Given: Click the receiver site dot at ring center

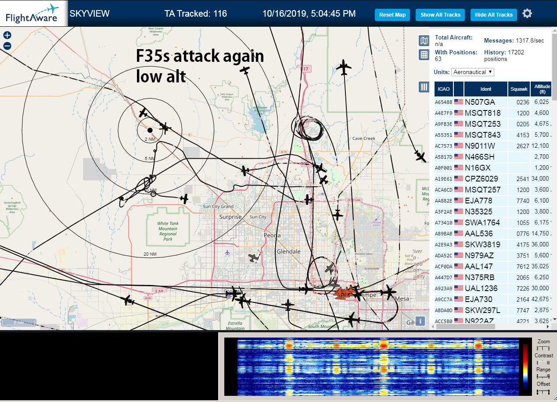Looking at the screenshot, I should [150, 130].
